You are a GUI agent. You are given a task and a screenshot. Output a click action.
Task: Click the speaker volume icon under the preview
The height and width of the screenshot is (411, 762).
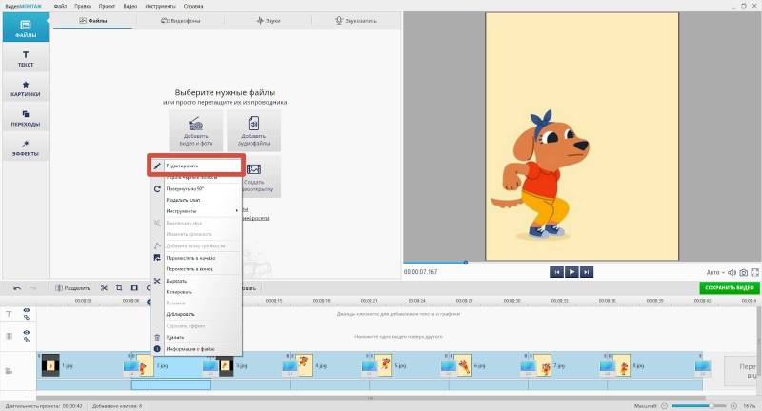(x=732, y=273)
